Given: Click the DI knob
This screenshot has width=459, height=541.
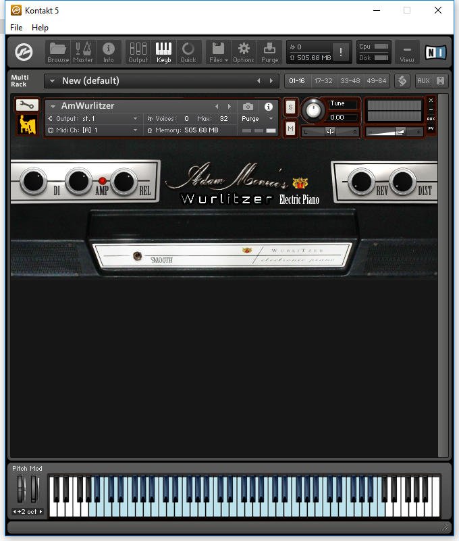Looking at the screenshot, I should point(33,181).
